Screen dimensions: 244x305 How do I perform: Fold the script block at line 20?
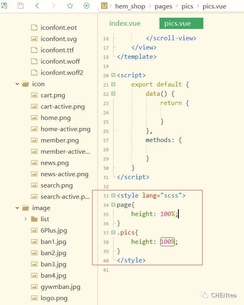(x=114, y=75)
